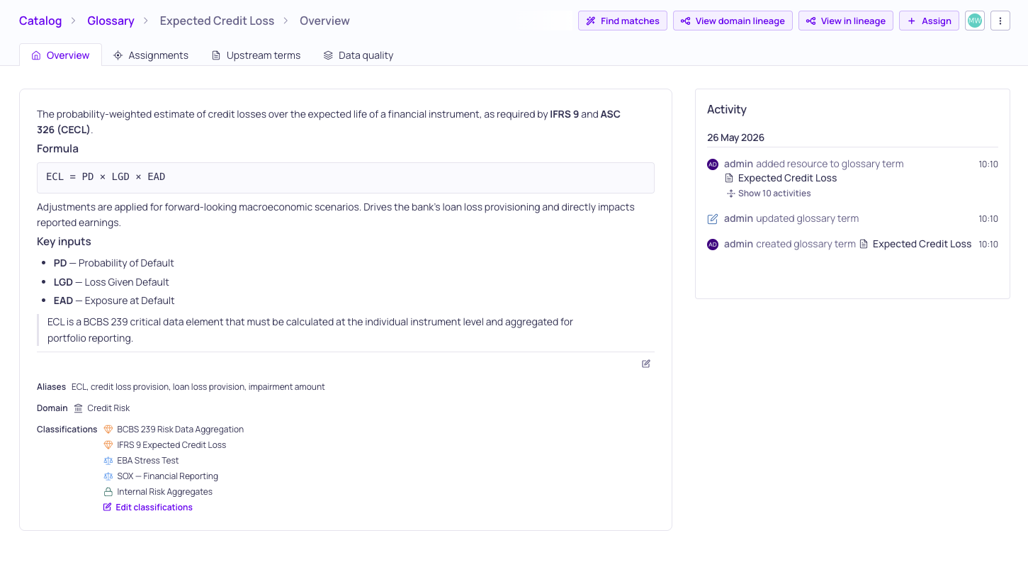Image resolution: width=1028 pixels, height=572 pixels.
Task: Click the Find matches button
Action: point(623,21)
